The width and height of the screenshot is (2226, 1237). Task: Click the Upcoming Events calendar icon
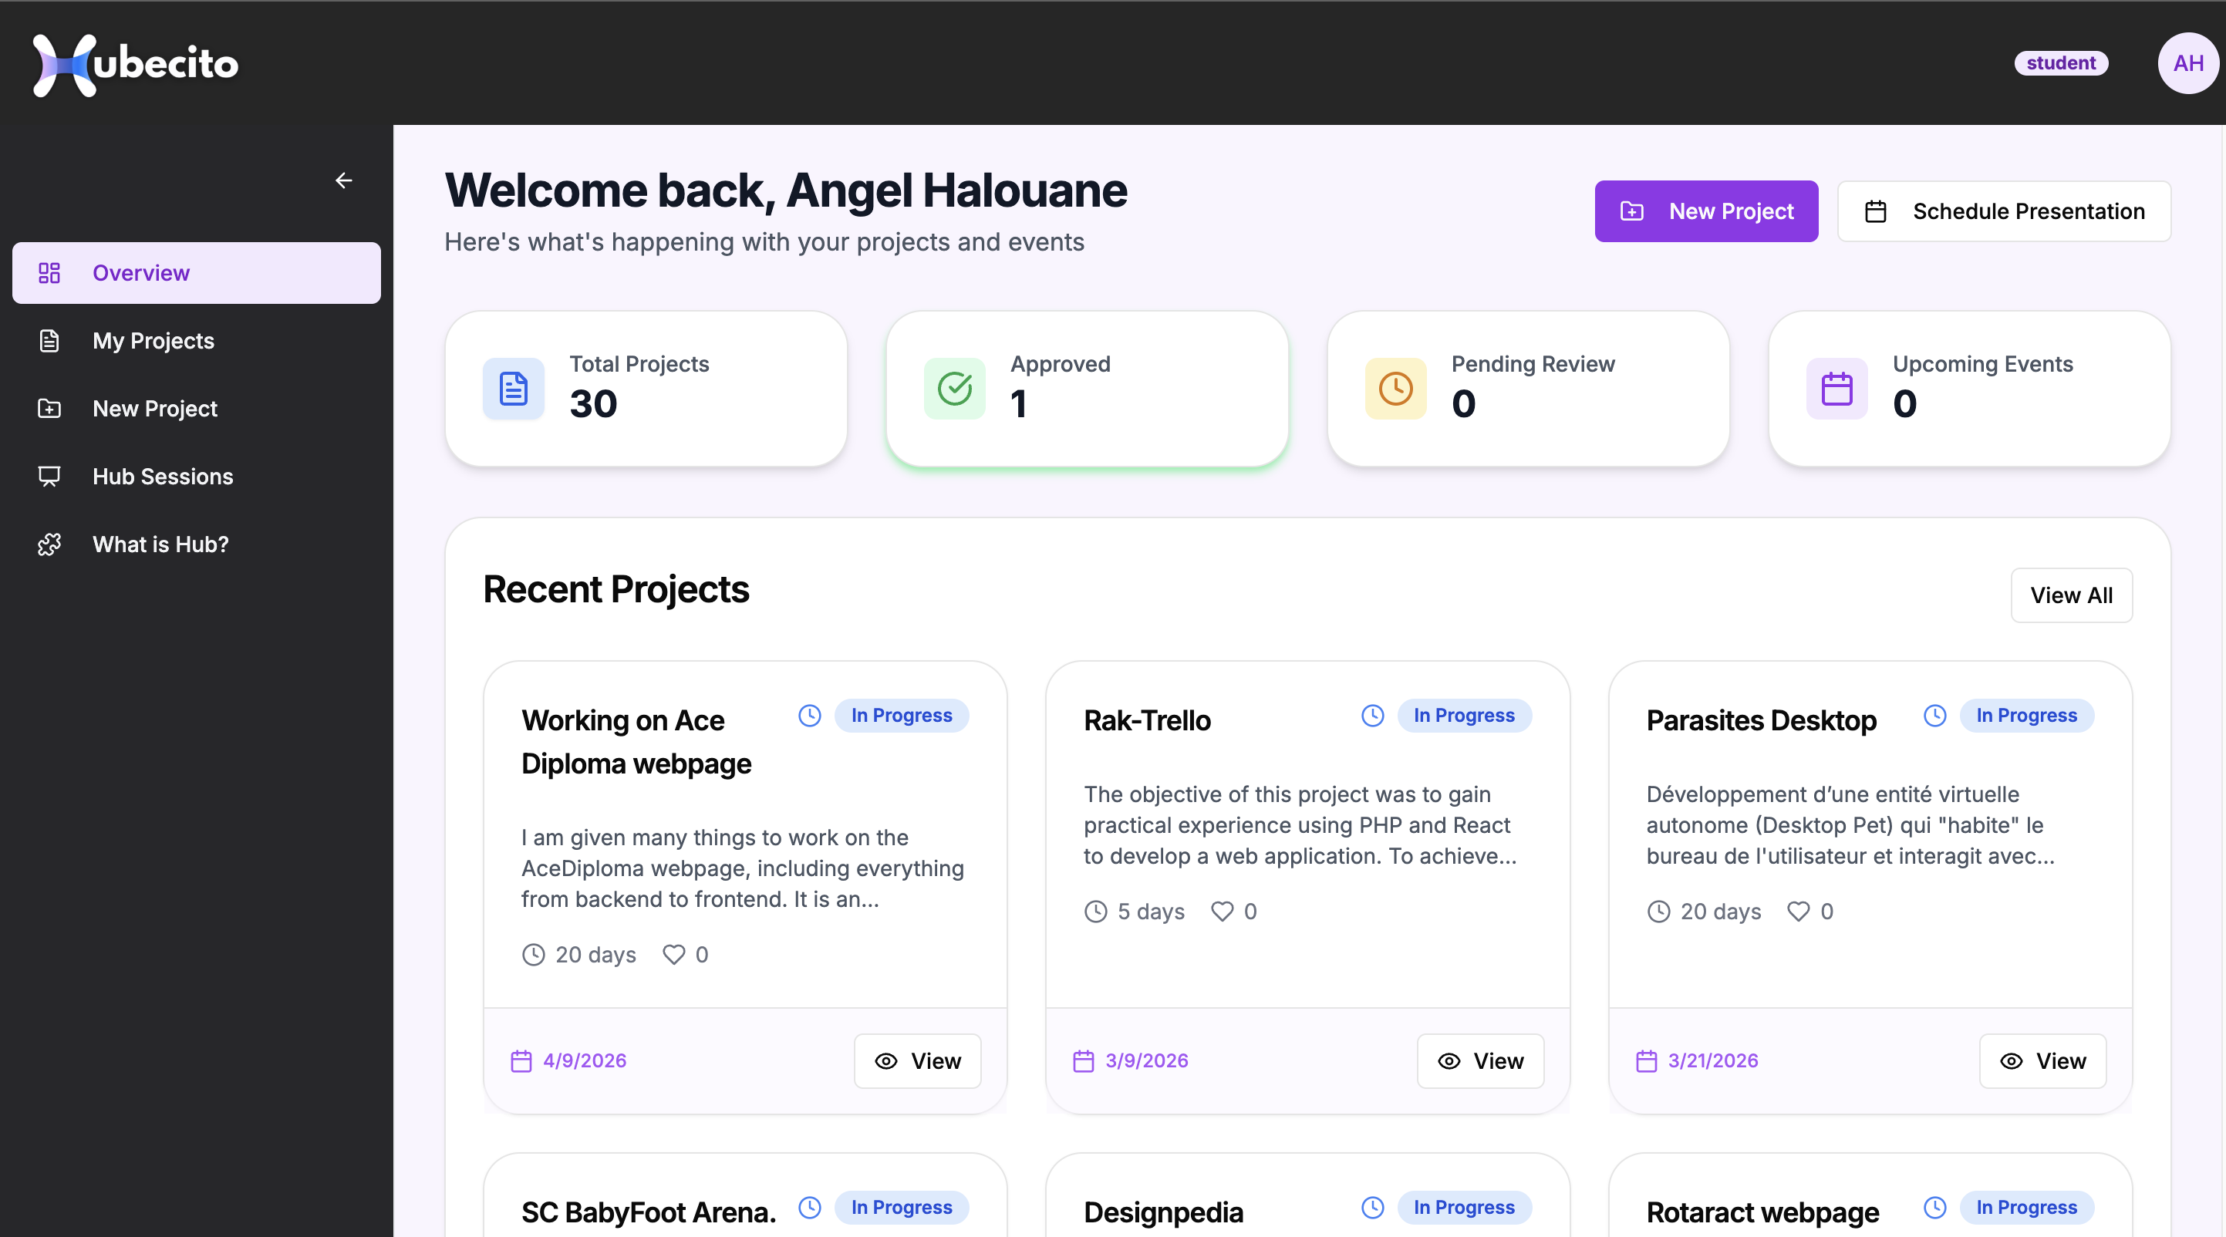[1836, 389]
